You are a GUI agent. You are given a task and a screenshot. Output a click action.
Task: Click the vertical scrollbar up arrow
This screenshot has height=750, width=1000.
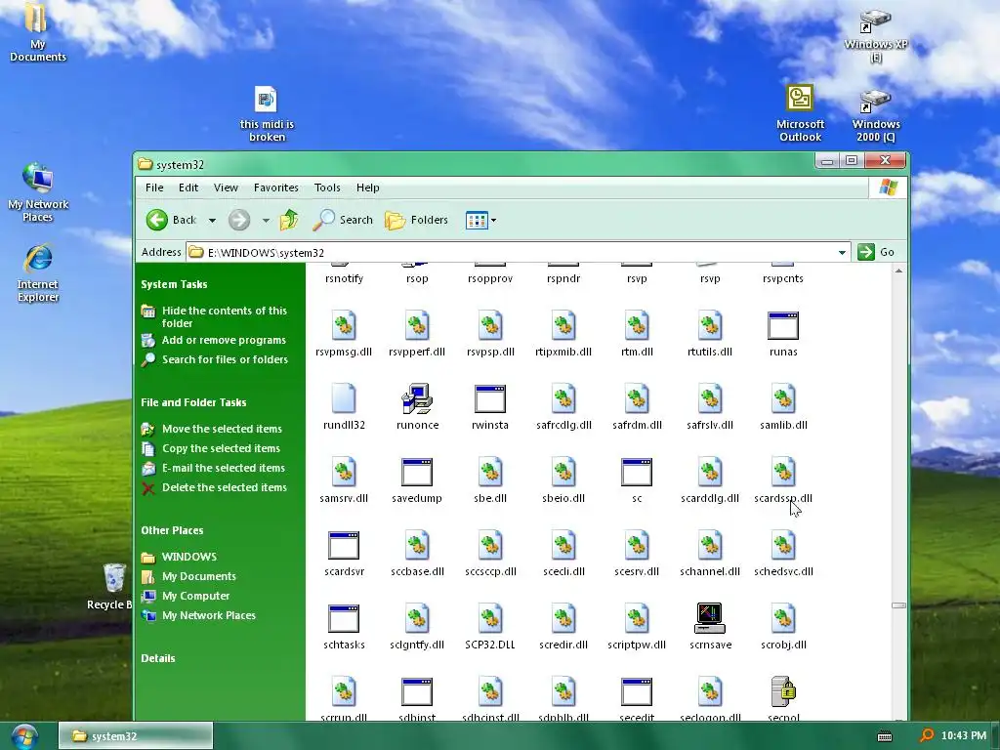click(898, 271)
